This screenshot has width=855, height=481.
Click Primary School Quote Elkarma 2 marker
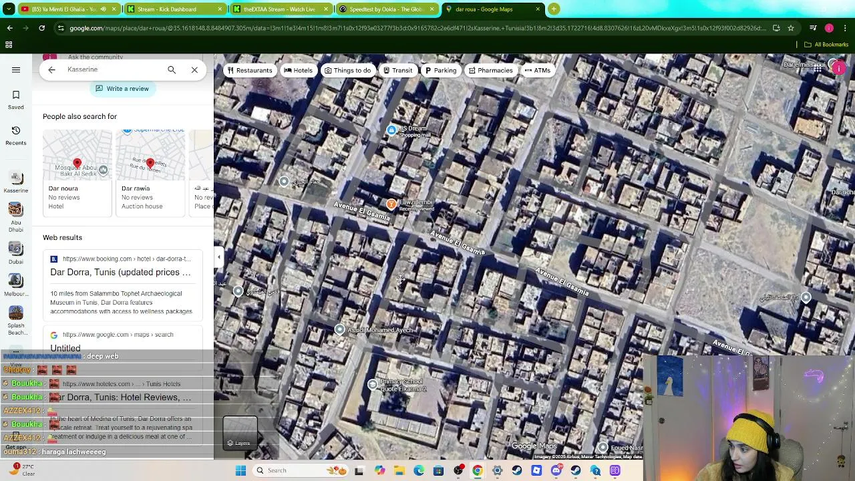pos(373,384)
